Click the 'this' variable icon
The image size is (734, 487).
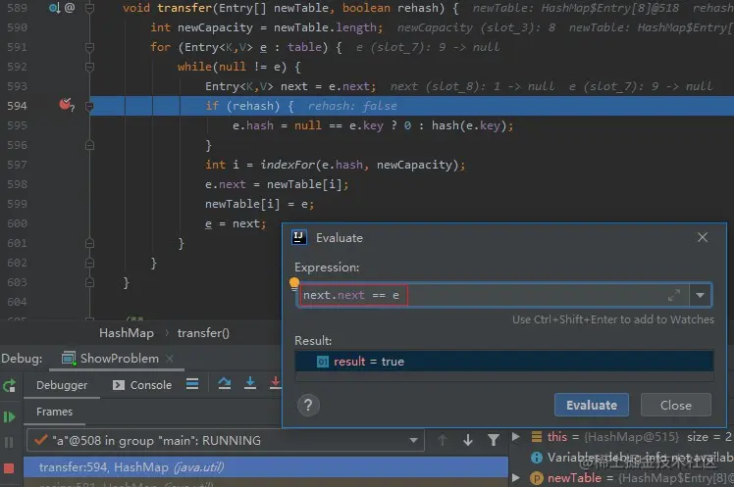tap(537, 436)
